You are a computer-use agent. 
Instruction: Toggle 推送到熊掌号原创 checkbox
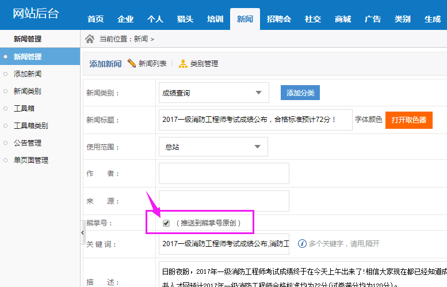(x=166, y=223)
